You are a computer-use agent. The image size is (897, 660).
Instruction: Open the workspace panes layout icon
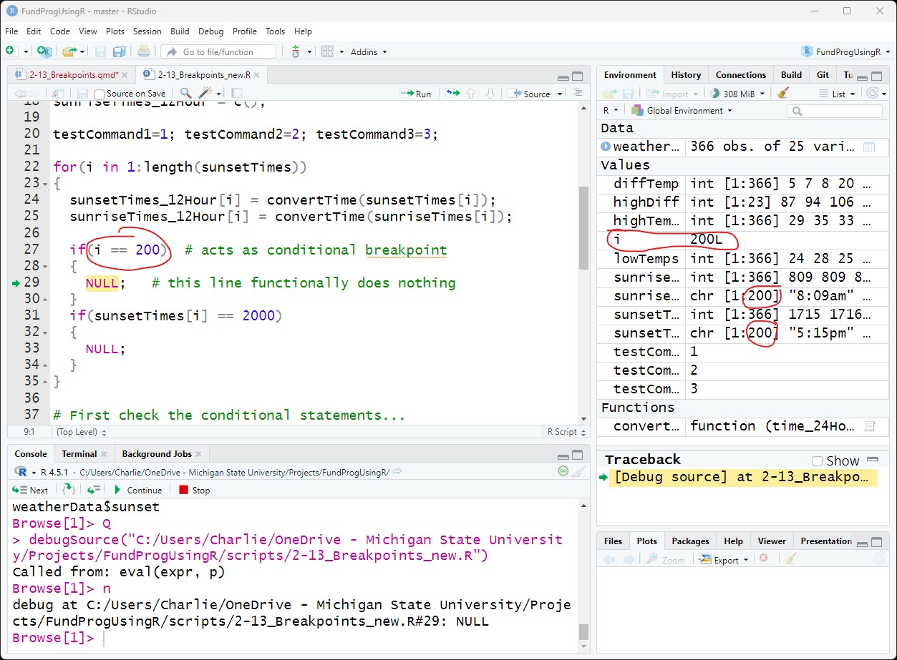tap(327, 51)
